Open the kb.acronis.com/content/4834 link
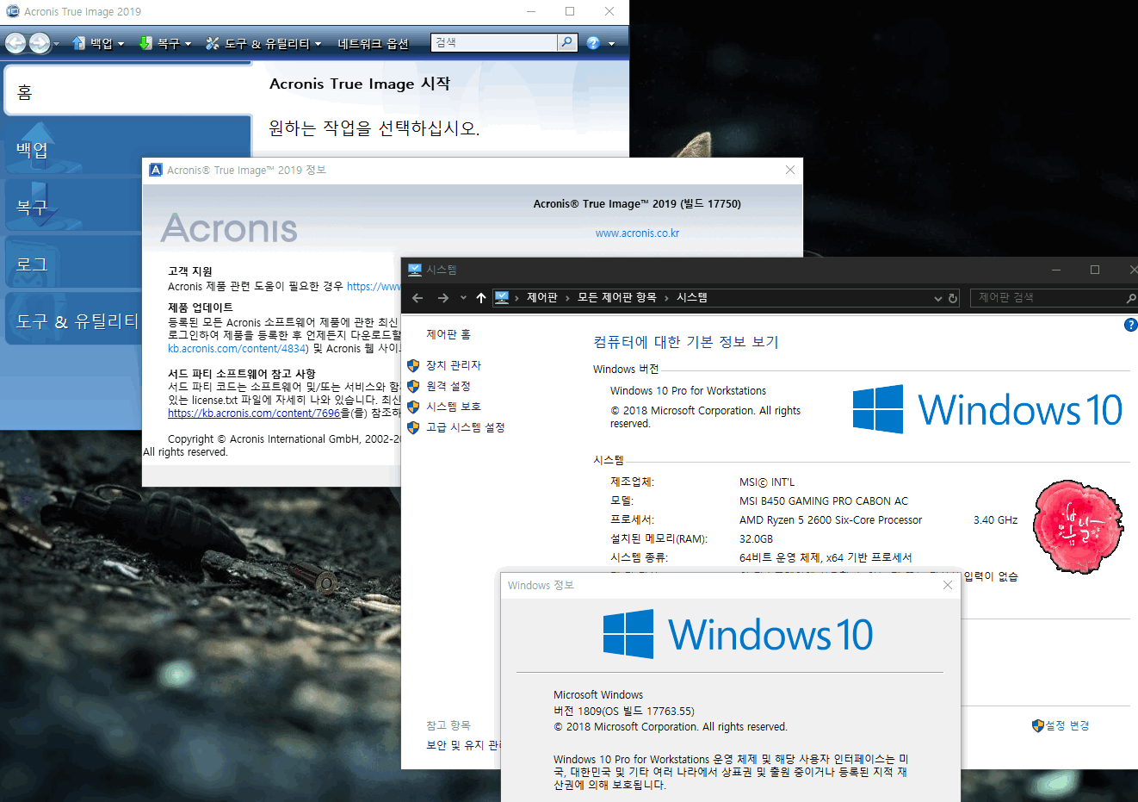1138x802 pixels. pyautogui.click(x=238, y=348)
